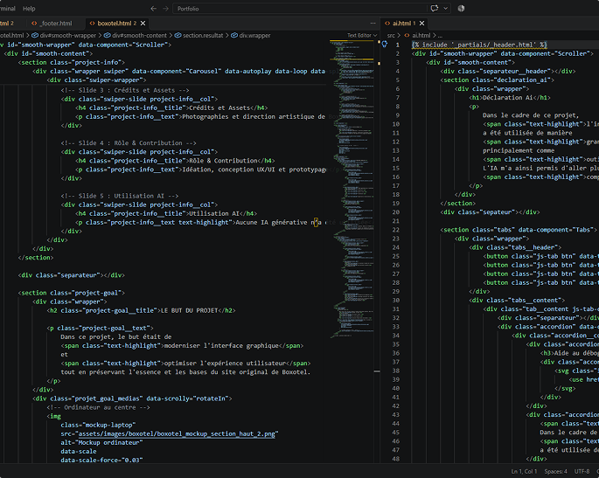The height and width of the screenshot is (478, 599).
Task: Click the 'Aucune IA générative' paragraph line
Action: (199, 223)
